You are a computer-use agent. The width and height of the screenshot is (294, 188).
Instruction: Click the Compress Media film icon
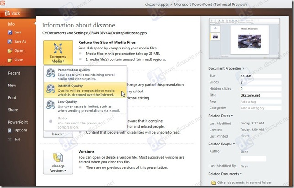(x=58, y=48)
